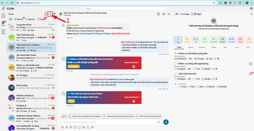Switch to the Links tab
The height and width of the screenshot is (131, 254).
click(236, 47)
